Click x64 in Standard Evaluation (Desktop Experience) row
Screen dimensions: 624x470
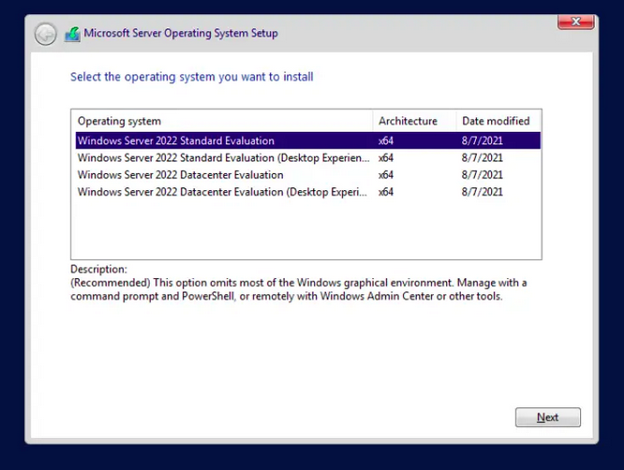[386, 158]
